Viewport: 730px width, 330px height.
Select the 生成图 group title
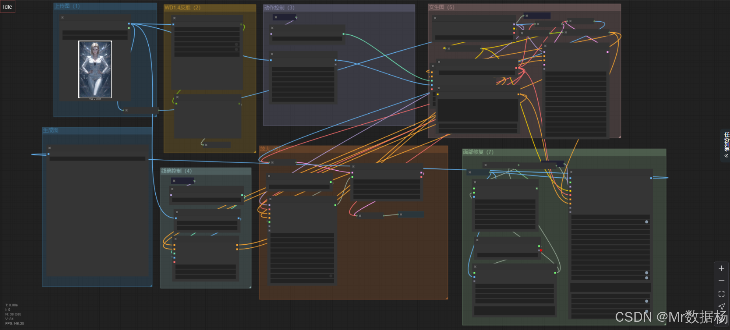point(51,130)
